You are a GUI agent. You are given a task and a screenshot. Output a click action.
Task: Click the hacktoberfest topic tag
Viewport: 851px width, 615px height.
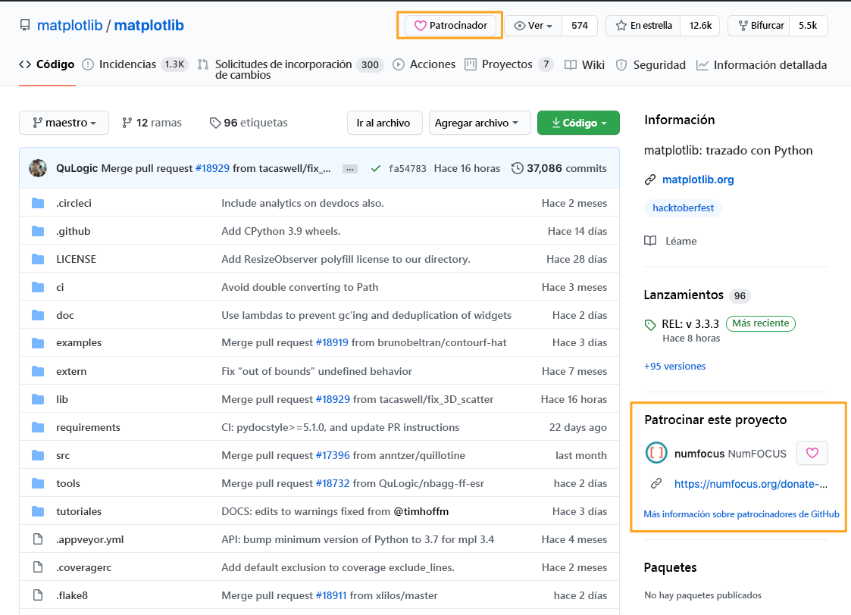[x=683, y=208]
